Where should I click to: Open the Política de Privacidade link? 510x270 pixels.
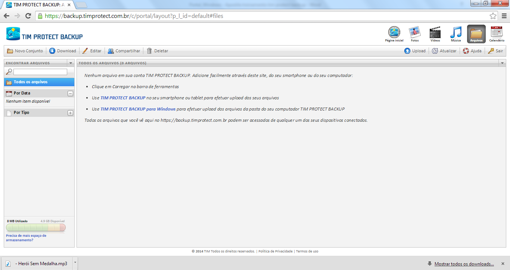click(x=276, y=251)
